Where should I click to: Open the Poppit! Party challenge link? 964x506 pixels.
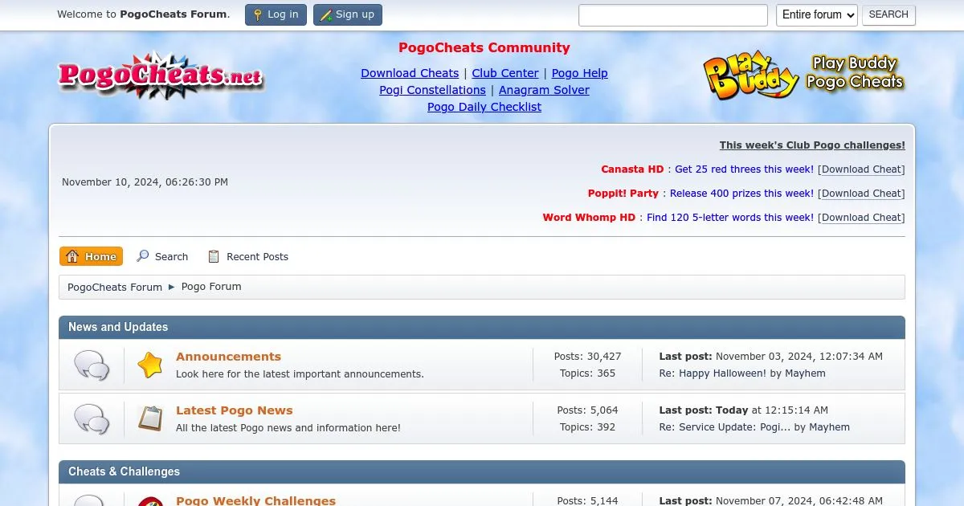click(x=623, y=194)
